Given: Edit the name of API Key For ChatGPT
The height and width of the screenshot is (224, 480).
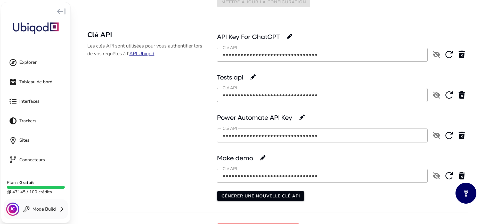Looking at the screenshot, I should [x=289, y=36].
